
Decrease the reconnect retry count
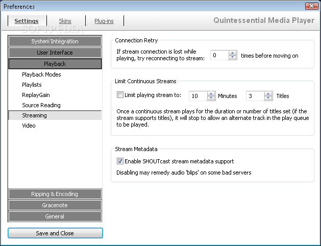point(232,57)
